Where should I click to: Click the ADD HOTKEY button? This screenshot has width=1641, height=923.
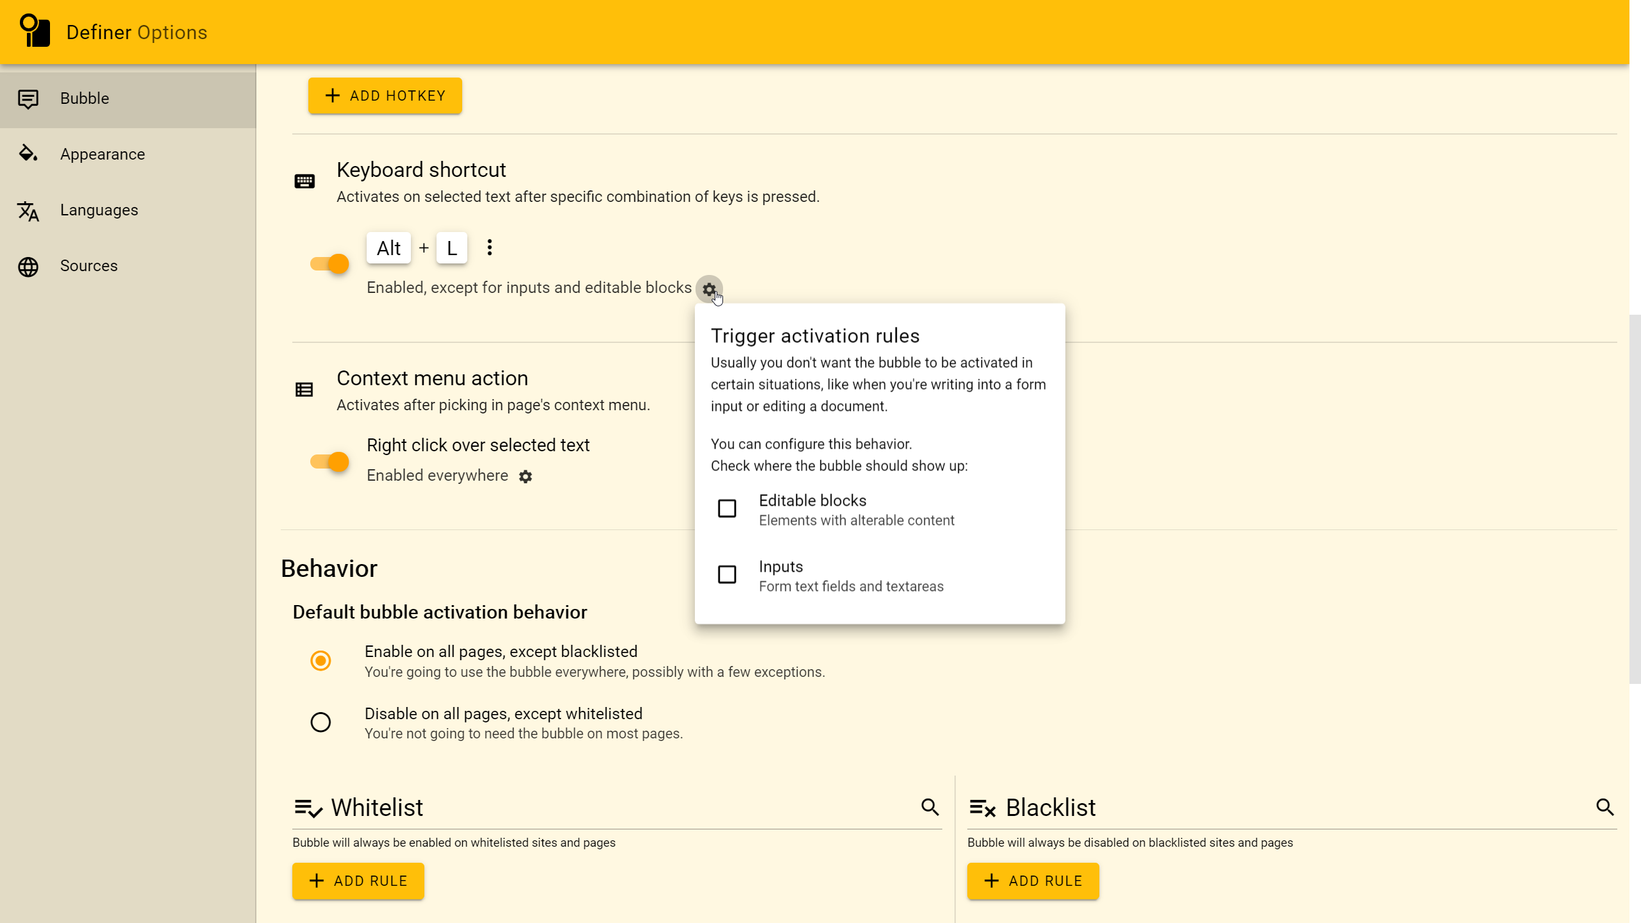tap(385, 96)
